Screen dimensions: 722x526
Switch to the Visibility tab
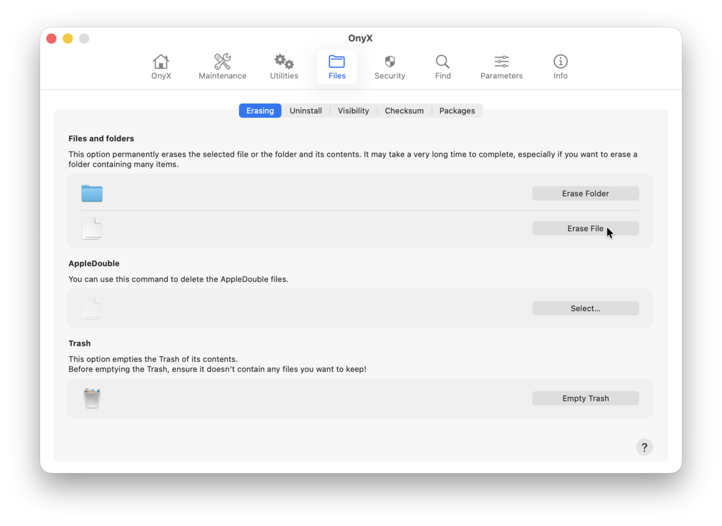coord(353,111)
